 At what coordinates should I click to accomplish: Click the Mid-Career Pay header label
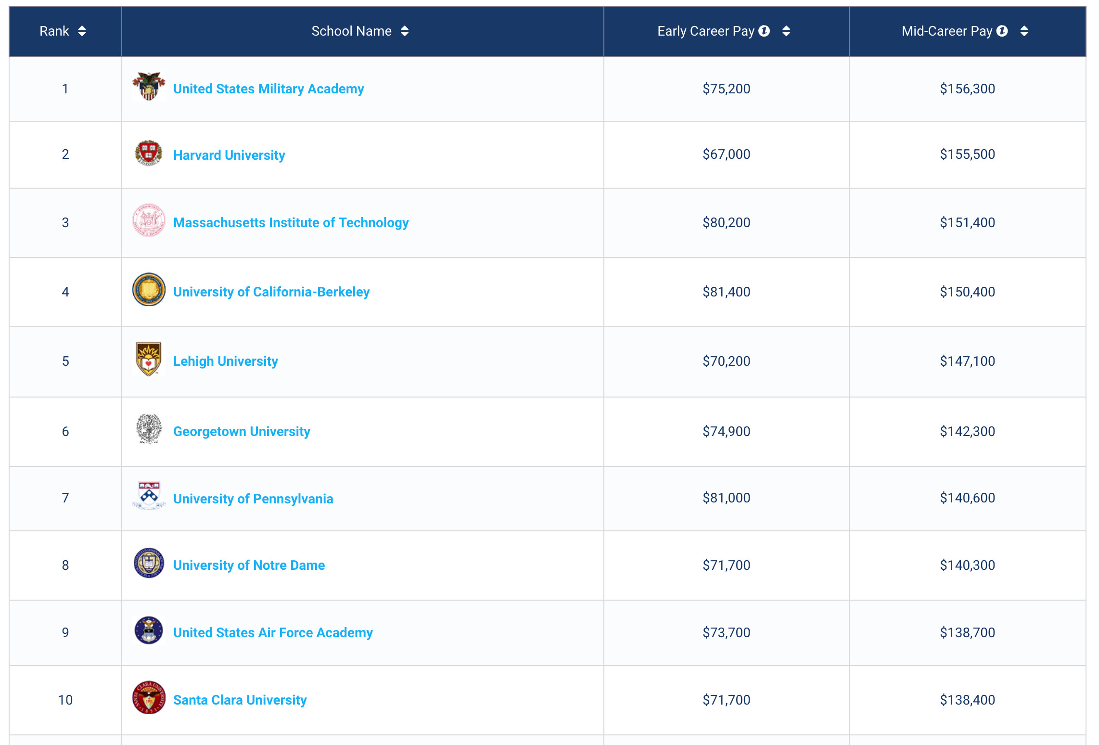click(x=946, y=31)
